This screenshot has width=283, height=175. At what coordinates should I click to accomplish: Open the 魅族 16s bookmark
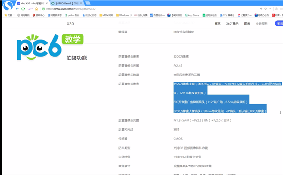[x=244, y=15]
